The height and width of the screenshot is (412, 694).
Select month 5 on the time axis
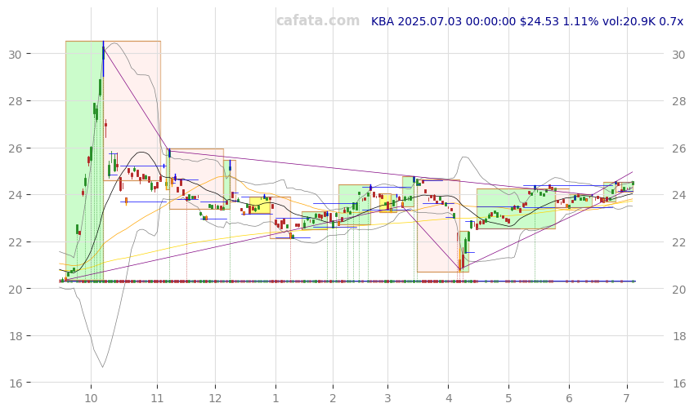[508, 398]
